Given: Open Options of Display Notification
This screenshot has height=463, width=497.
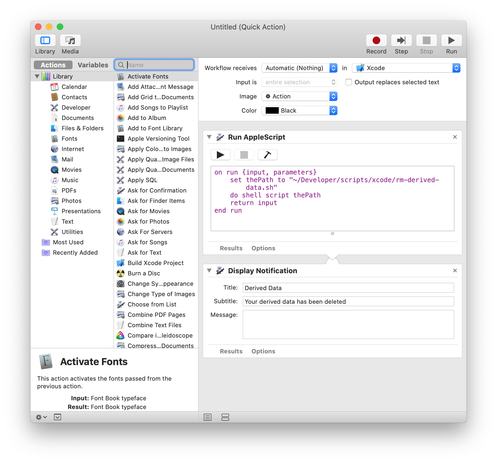Looking at the screenshot, I should (x=263, y=351).
